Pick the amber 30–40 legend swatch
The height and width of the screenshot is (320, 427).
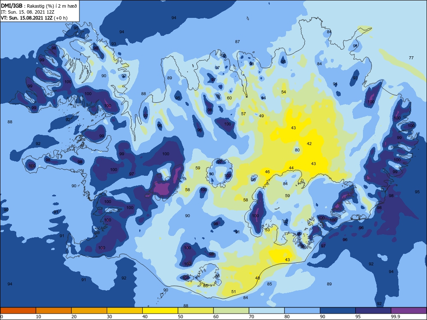point(125,311)
